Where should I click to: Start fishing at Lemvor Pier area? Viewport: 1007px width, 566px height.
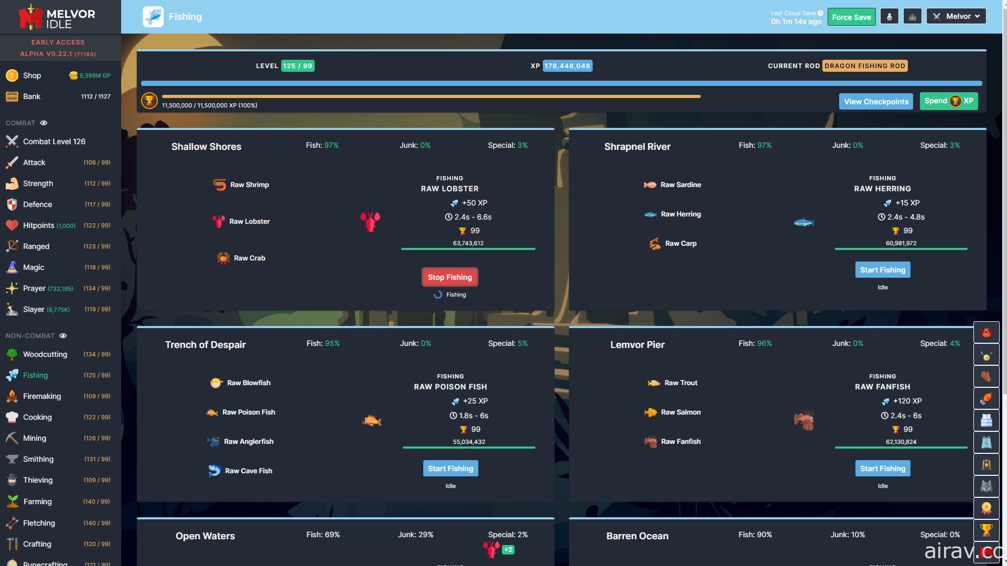[883, 468]
